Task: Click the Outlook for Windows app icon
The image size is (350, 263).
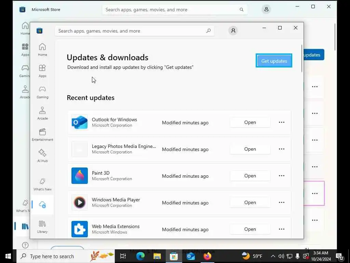Action: point(79,122)
